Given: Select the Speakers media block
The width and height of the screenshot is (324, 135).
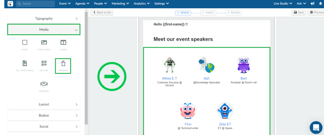Looking at the screenshot, I should click(63, 66).
